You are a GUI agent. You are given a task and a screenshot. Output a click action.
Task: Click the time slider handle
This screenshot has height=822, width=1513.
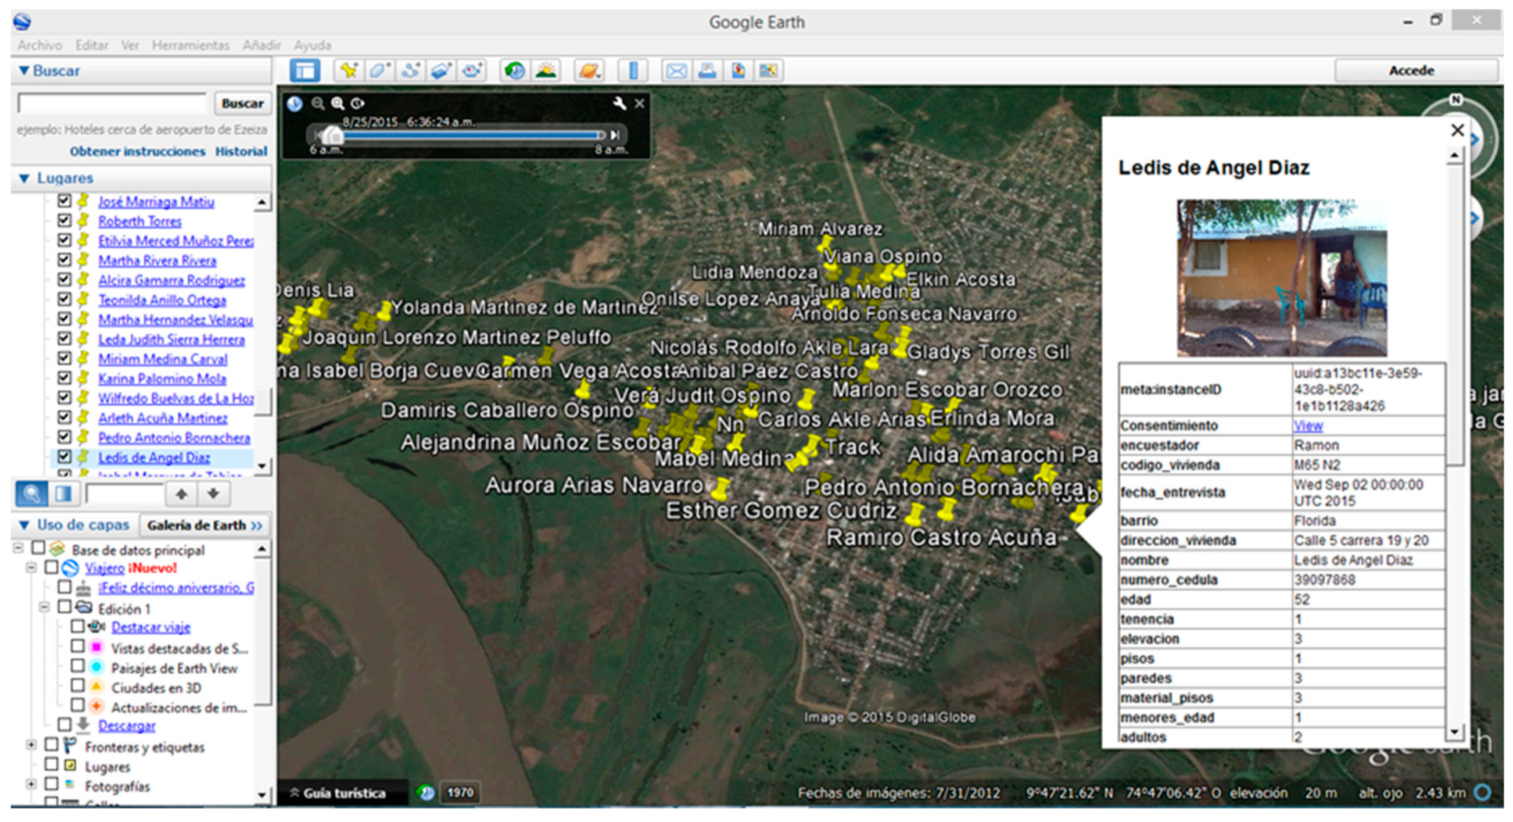pos(333,135)
